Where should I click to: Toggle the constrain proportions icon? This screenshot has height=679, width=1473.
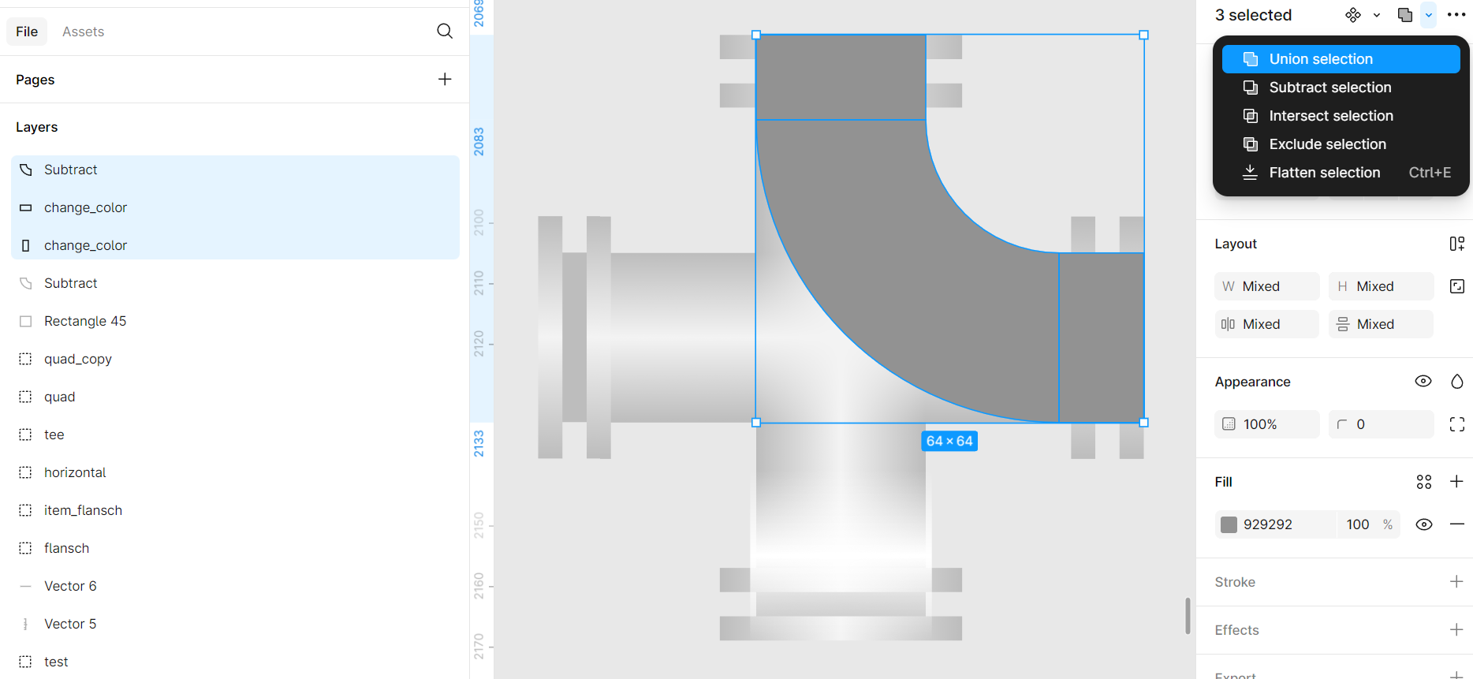click(x=1456, y=286)
